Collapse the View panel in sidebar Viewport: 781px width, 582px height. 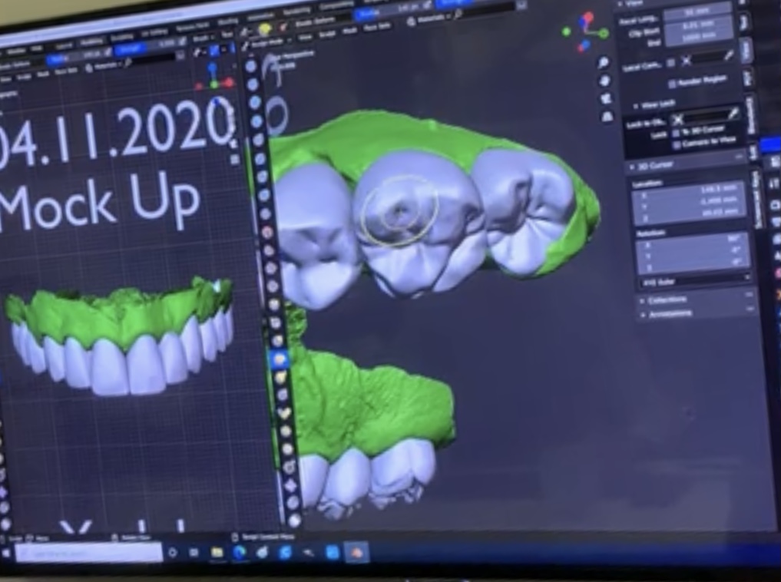coord(620,4)
